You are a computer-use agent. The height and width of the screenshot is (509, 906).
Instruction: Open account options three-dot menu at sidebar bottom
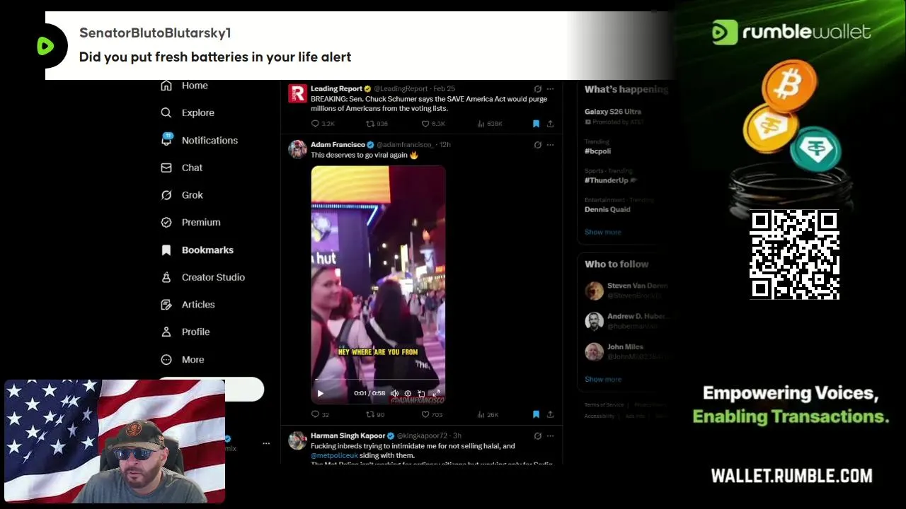pos(266,443)
